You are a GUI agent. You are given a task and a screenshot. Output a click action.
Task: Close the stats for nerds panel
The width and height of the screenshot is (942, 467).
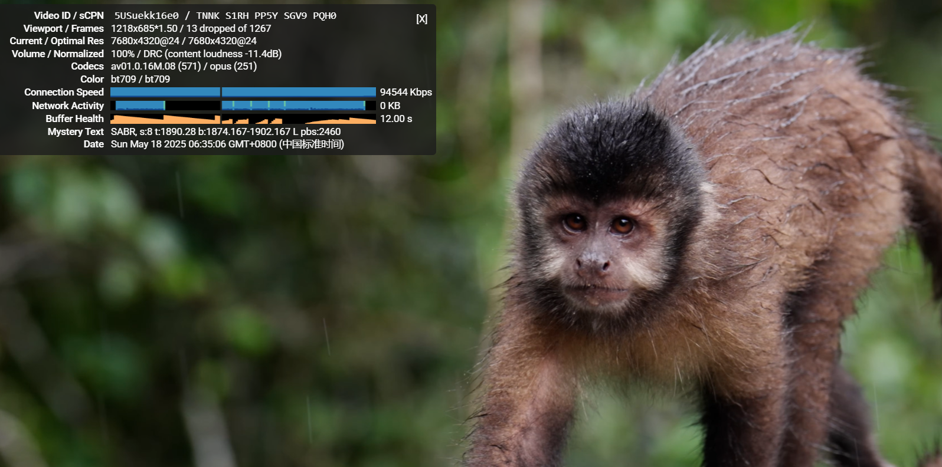pyautogui.click(x=421, y=19)
